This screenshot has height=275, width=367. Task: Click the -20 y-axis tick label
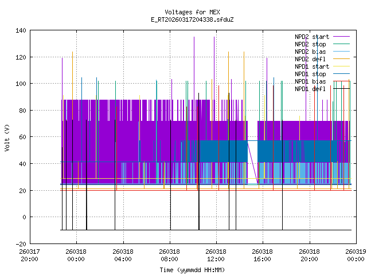pos(20,243)
